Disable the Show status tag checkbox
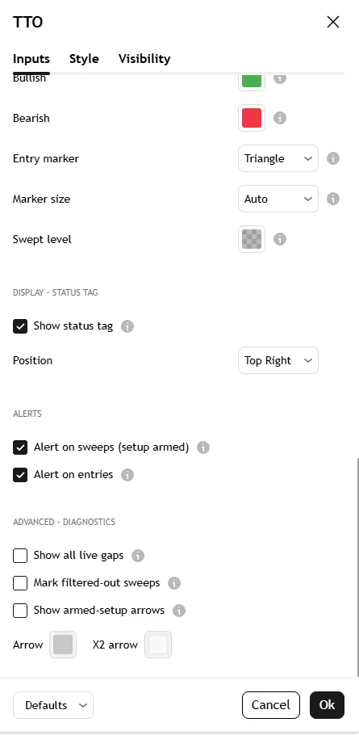The height and width of the screenshot is (735, 359). (x=20, y=326)
